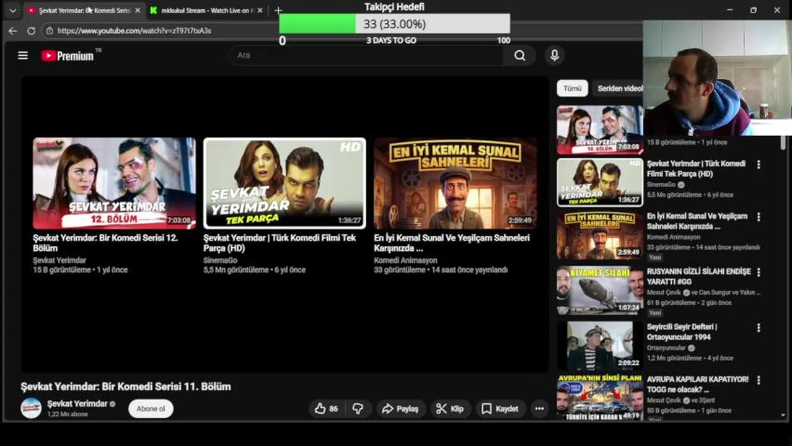Open endscreen title Kemal Sunal Ve Yeşilçam Sahneleri
The height and width of the screenshot is (446, 792).
[452, 243]
